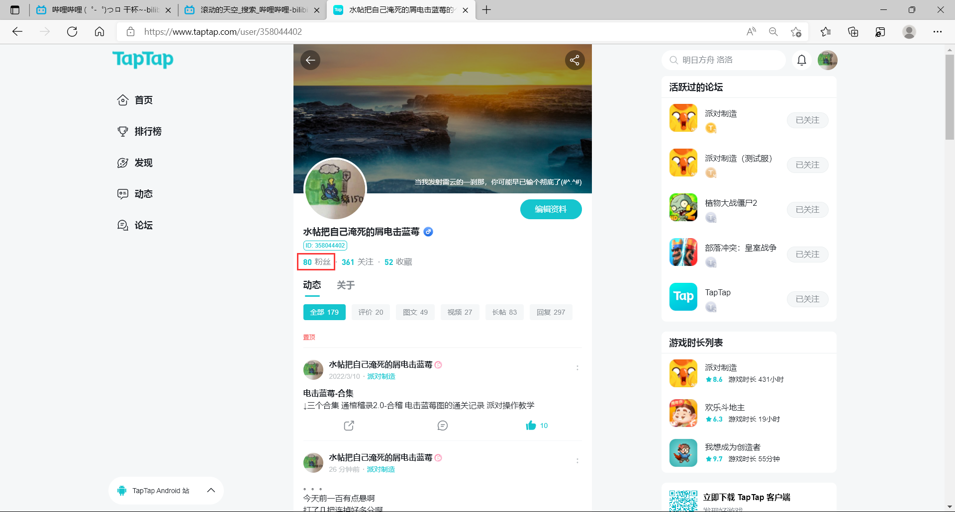
Task: Share the 电击蓝莓-合集 post
Action: 349,426
